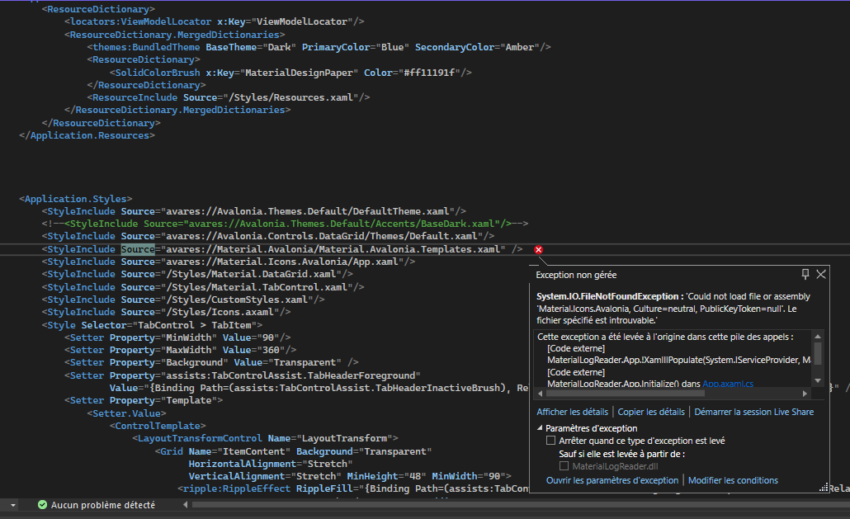
Task: Click the 'Sauf si elle est levée à partir de' label
Action: (x=621, y=454)
